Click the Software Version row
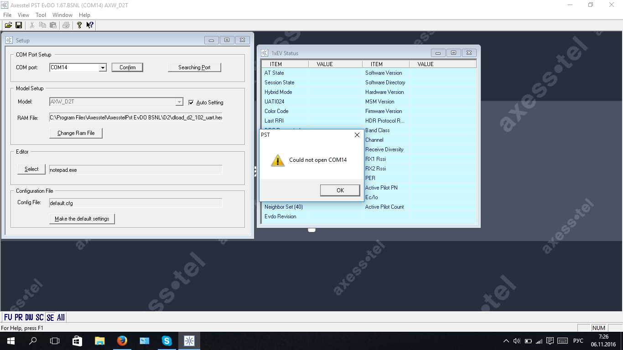 click(x=419, y=73)
